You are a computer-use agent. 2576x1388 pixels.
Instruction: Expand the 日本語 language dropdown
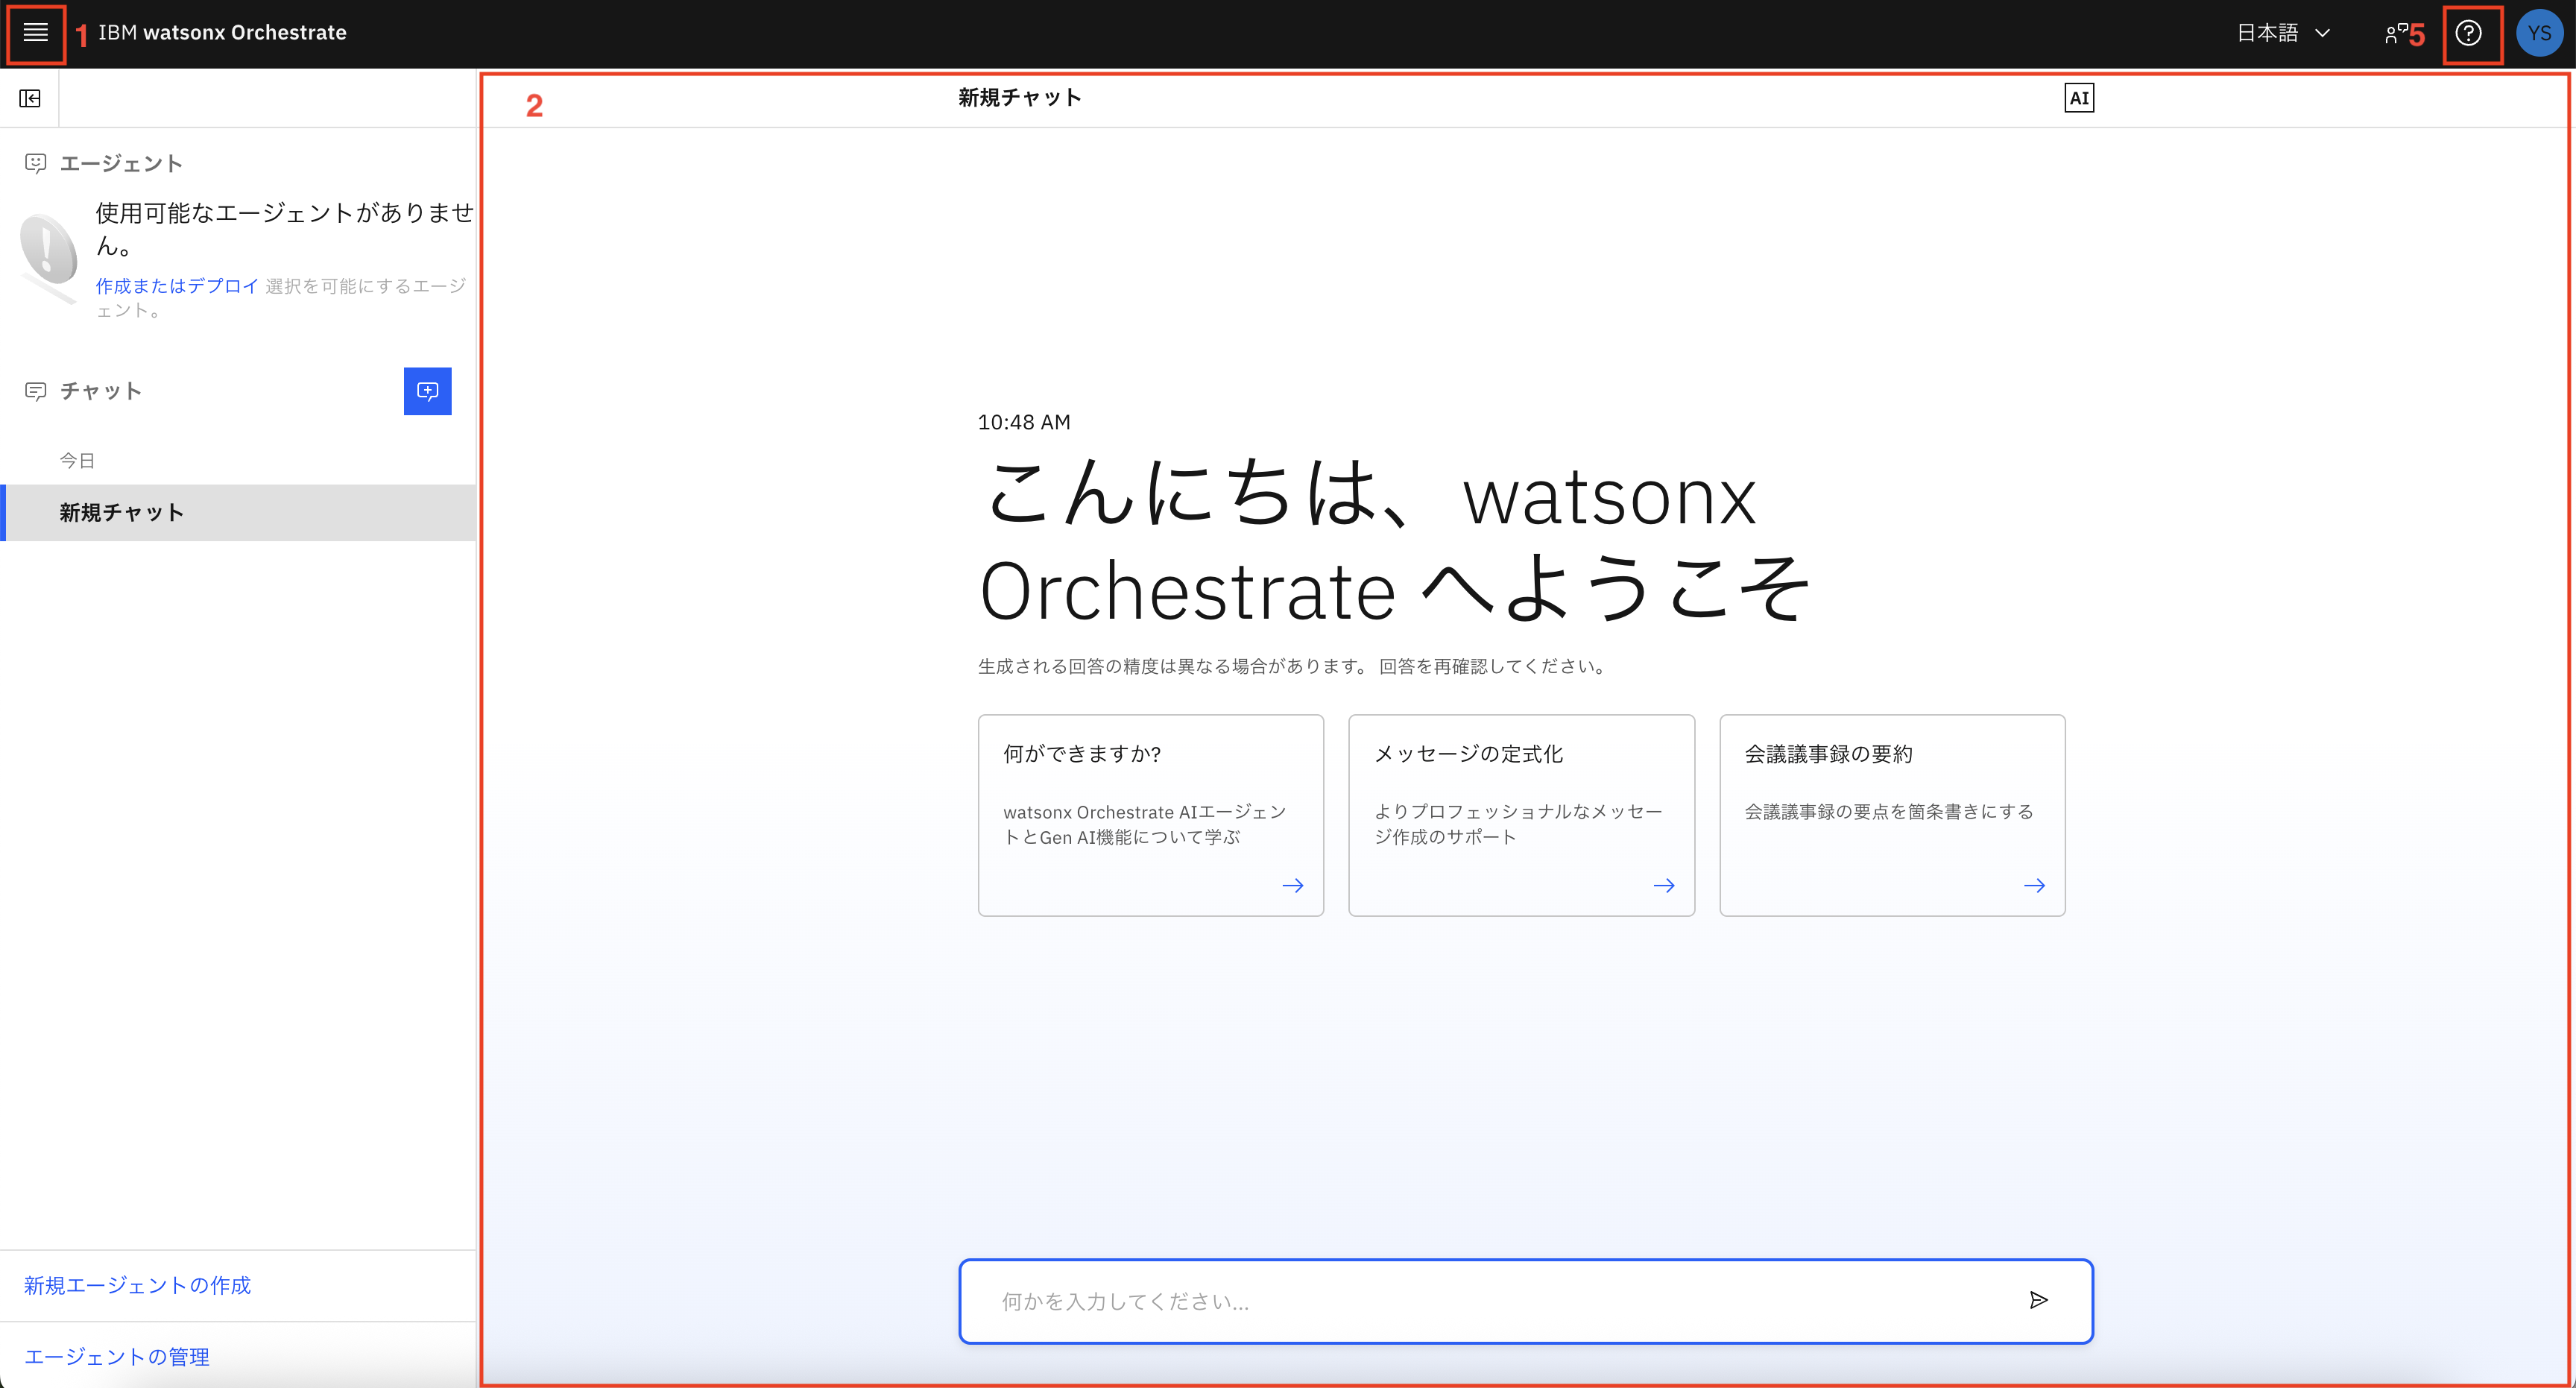[x=2268, y=33]
